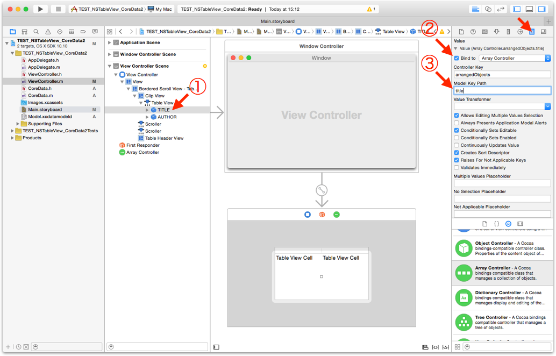The width and height of the screenshot is (556, 356).
Task: Uncheck Creates Sort Descriptor
Action: [x=457, y=153]
